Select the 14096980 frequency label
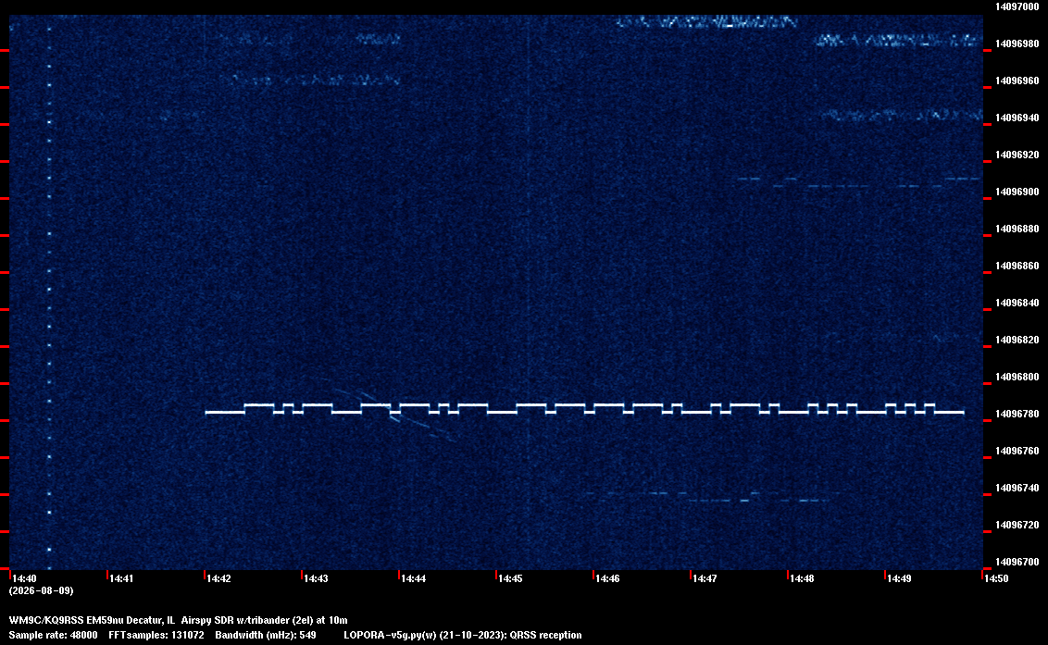This screenshot has width=1048, height=645. (x=1017, y=43)
